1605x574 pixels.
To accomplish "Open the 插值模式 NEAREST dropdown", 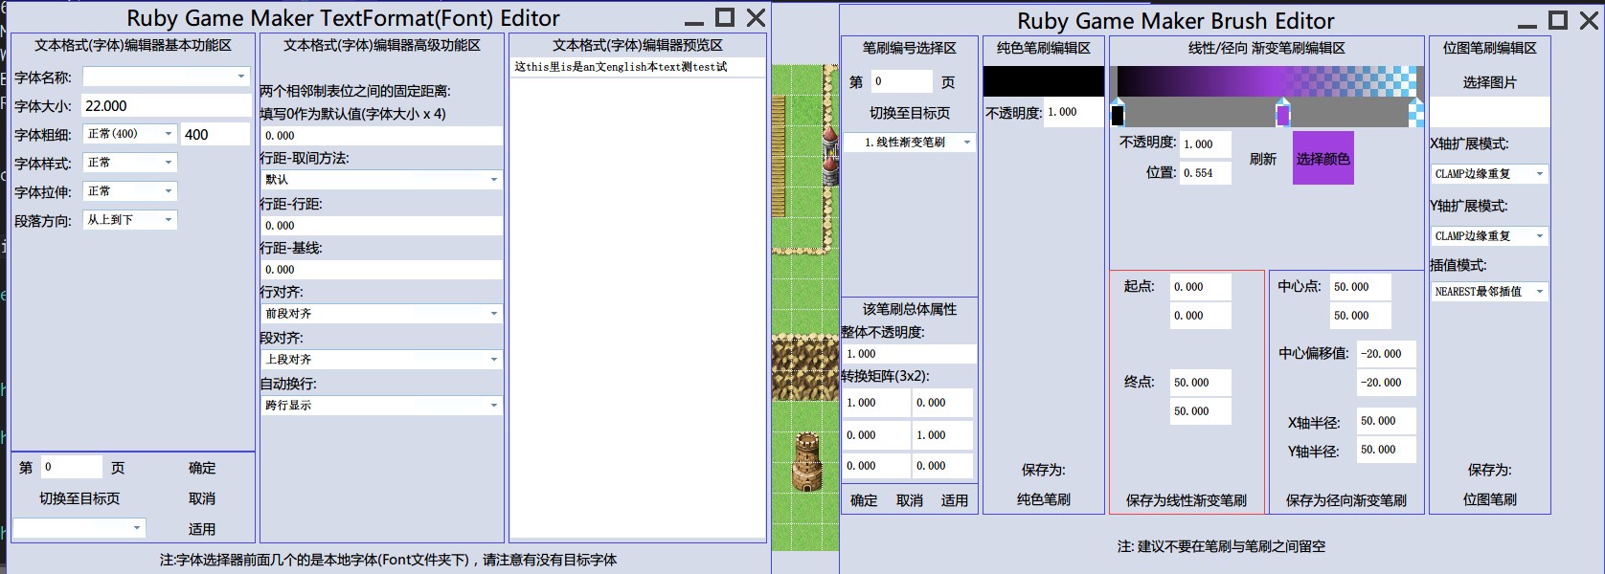I will 1489,292.
